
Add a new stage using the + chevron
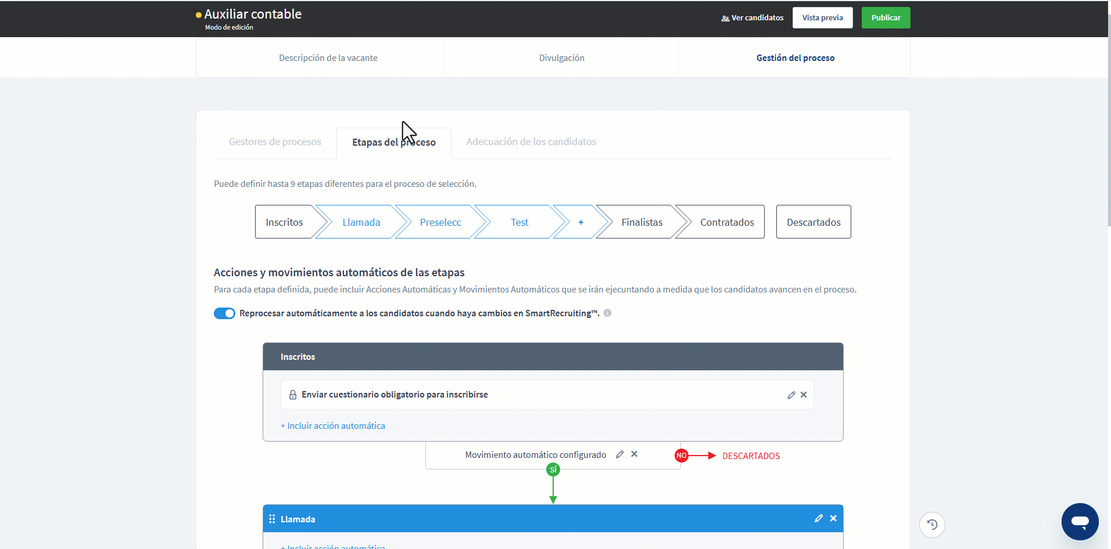point(581,222)
